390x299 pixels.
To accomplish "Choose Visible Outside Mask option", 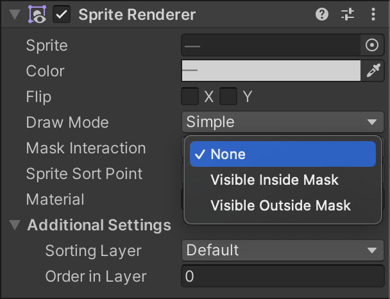I will pyautogui.click(x=282, y=205).
